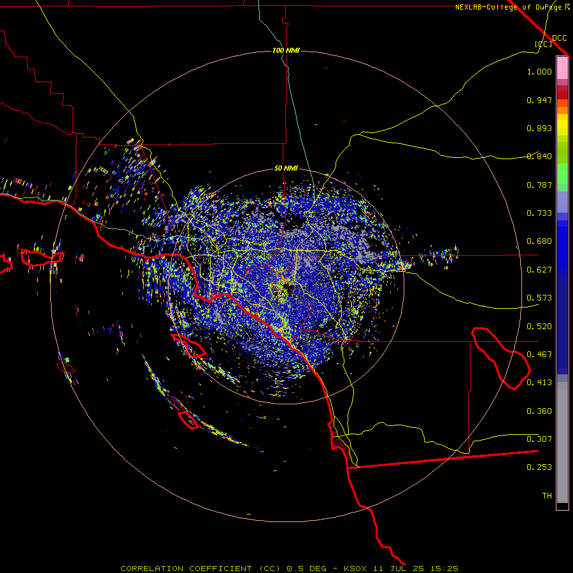Select the gray swatch on the color bar
Screen dimensions: 573x573
[x=562, y=442]
